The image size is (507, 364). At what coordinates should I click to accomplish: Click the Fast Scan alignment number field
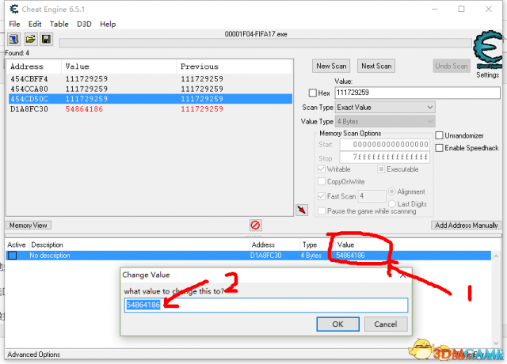pyautogui.click(x=372, y=196)
